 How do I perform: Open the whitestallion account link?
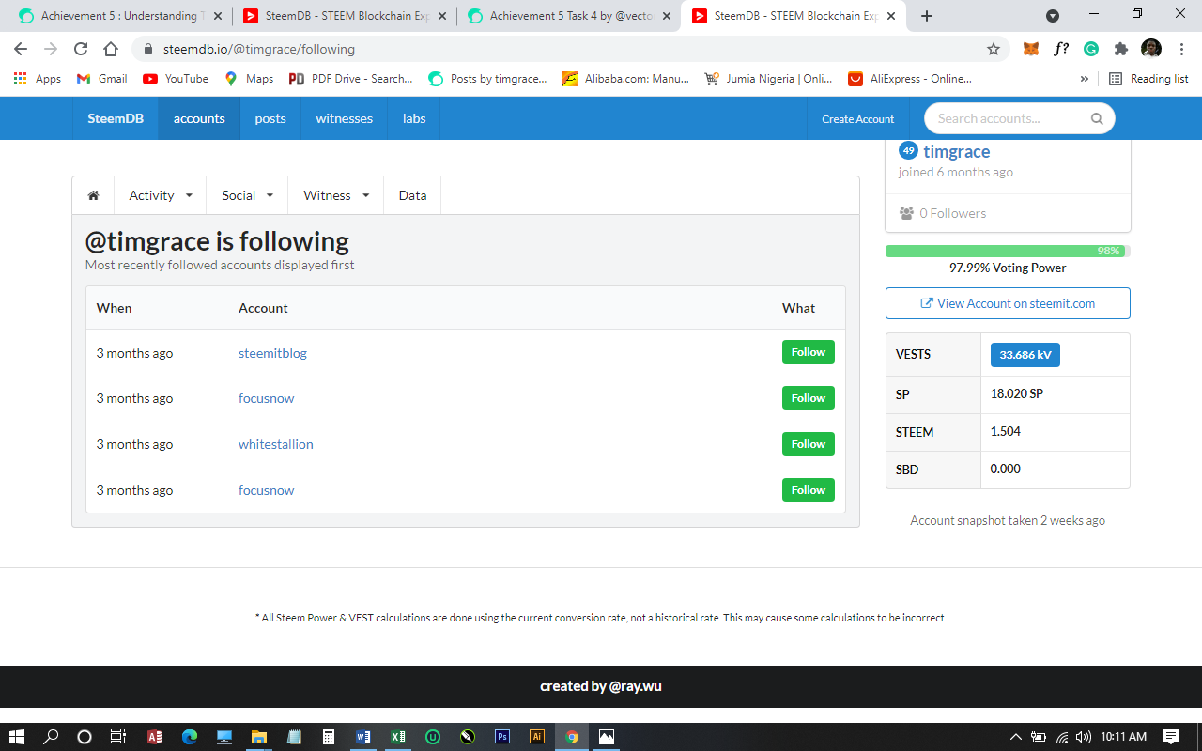tap(276, 444)
